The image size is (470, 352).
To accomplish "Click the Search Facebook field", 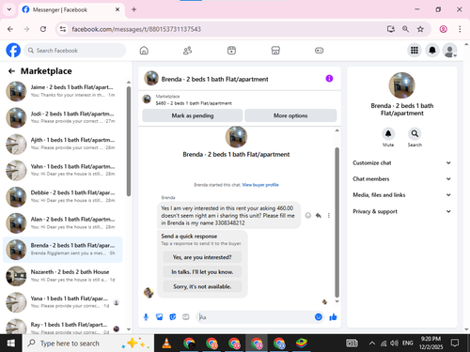I will pyautogui.click(x=75, y=51).
